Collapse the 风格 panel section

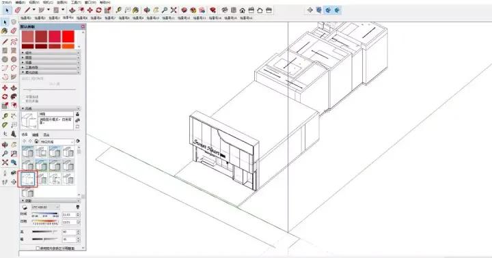50,109
